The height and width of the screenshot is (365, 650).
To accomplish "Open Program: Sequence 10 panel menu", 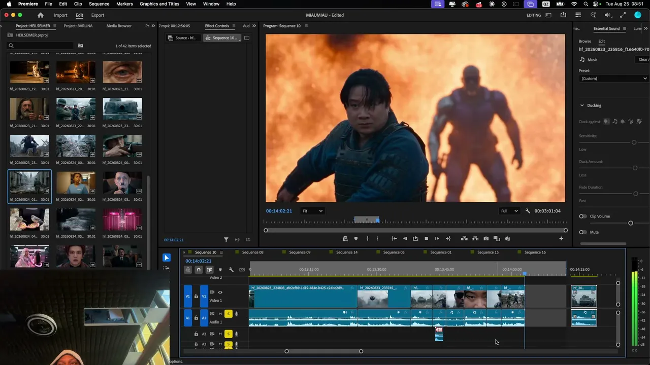I will pyautogui.click(x=306, y=26).
